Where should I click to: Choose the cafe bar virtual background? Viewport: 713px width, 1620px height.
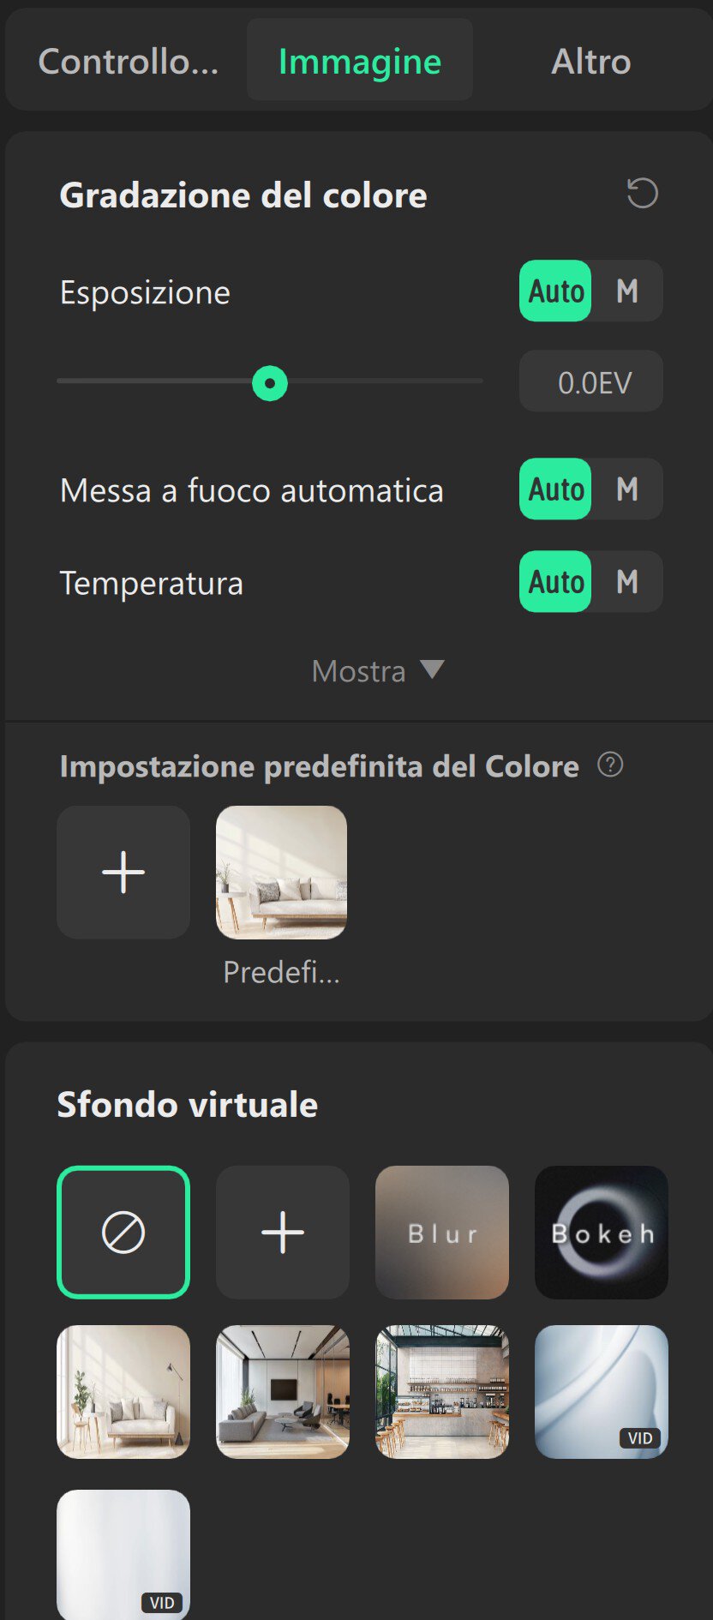442,1392
